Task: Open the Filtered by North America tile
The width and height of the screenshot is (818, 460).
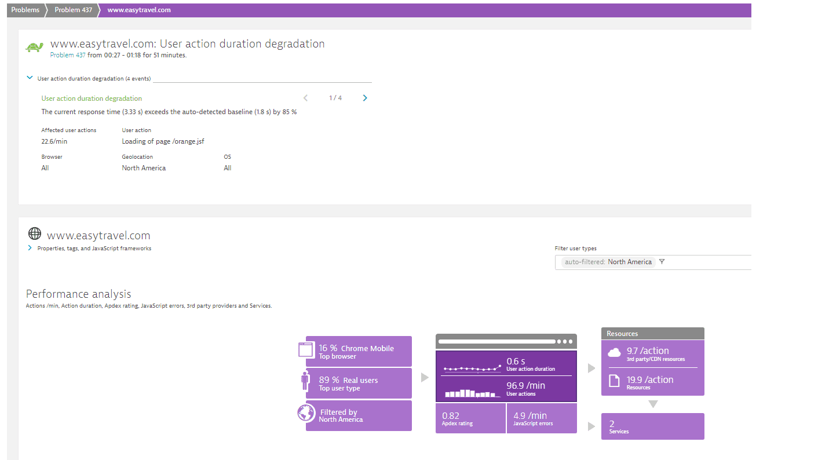Action: [359, 415]
